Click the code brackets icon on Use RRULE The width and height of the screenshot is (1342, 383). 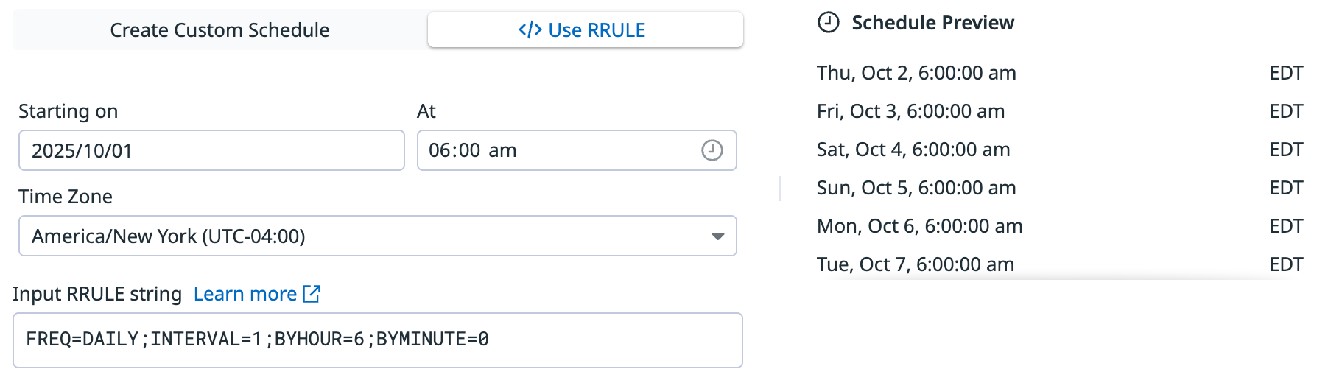(x=530, y=30)
